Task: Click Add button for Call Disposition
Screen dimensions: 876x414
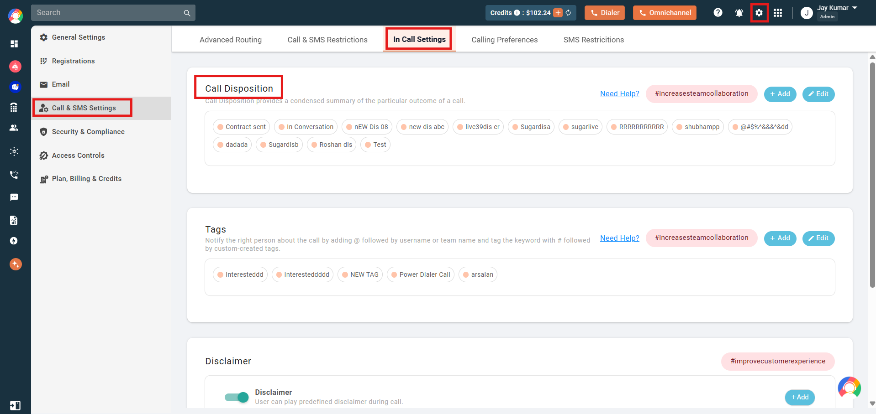Action: click(780, 94)
